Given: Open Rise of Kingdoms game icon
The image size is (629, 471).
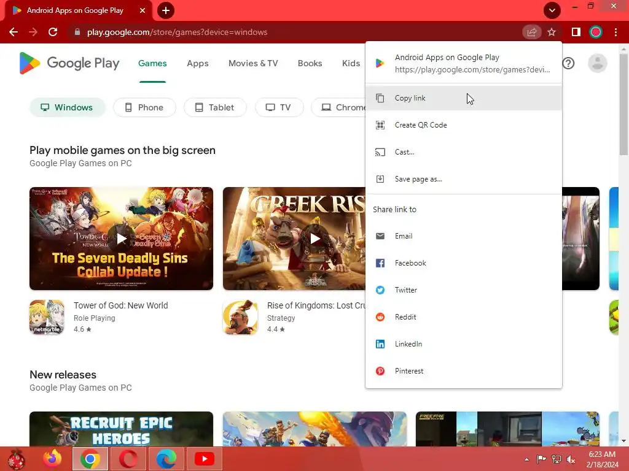Looking at the screenshot, I should click(240, 317).
